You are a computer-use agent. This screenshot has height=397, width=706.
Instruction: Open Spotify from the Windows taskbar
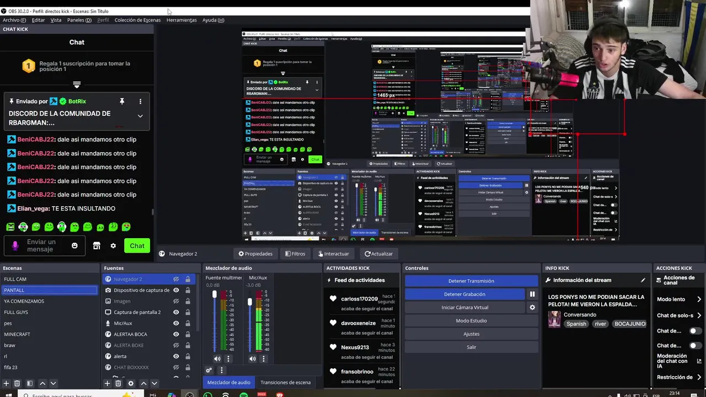(244, 395)
